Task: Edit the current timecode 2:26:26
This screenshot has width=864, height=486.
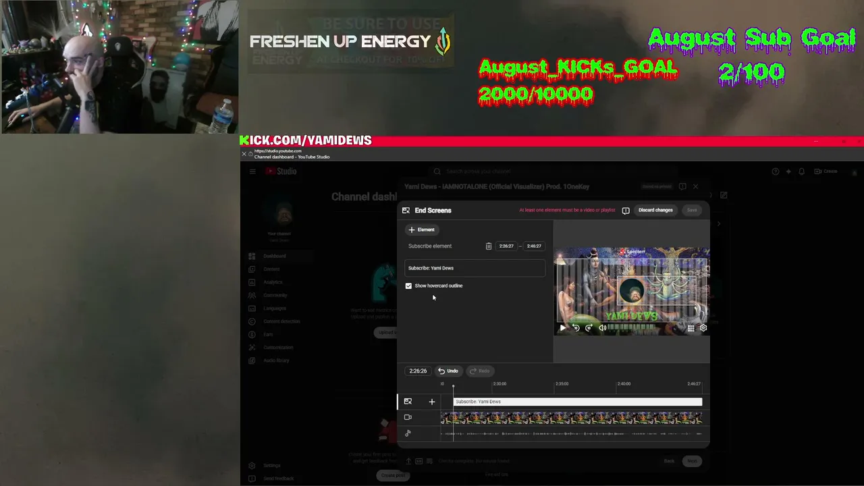Action: pyautogui.click(x=418, y=371)
